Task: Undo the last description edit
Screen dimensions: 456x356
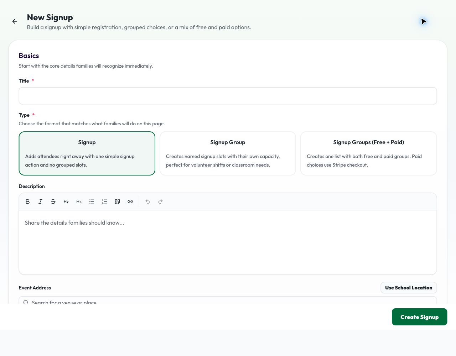Action: (x=147, y=201)
